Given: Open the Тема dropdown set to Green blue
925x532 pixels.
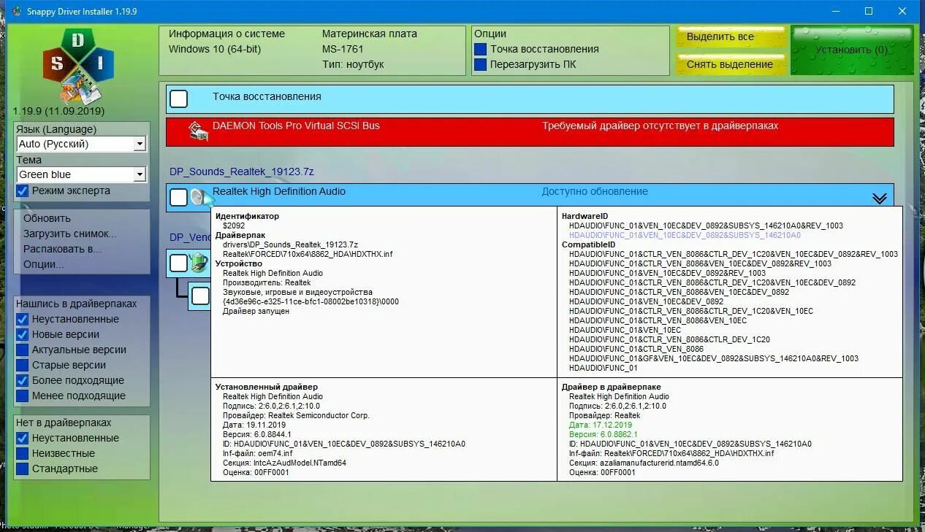Looking at the screenshot, I should [x=81, y=174].
